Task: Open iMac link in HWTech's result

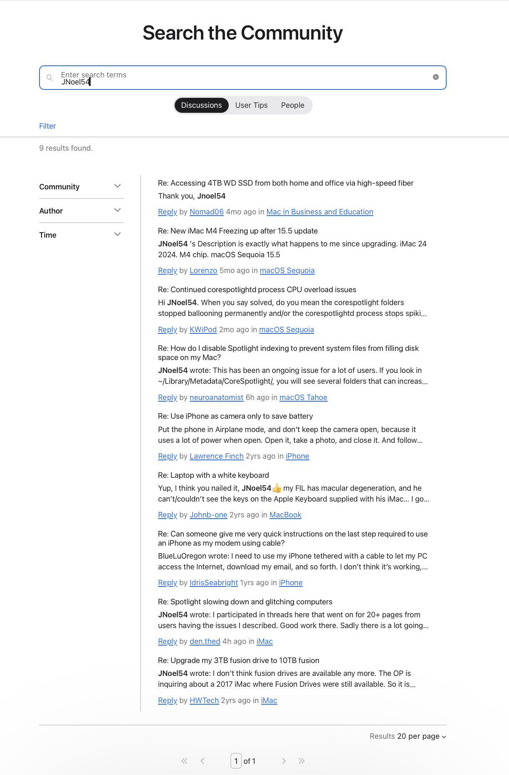Action: [x=269, y=700]
